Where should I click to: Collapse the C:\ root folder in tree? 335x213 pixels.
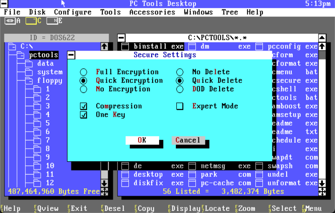(x=12, y=46)
